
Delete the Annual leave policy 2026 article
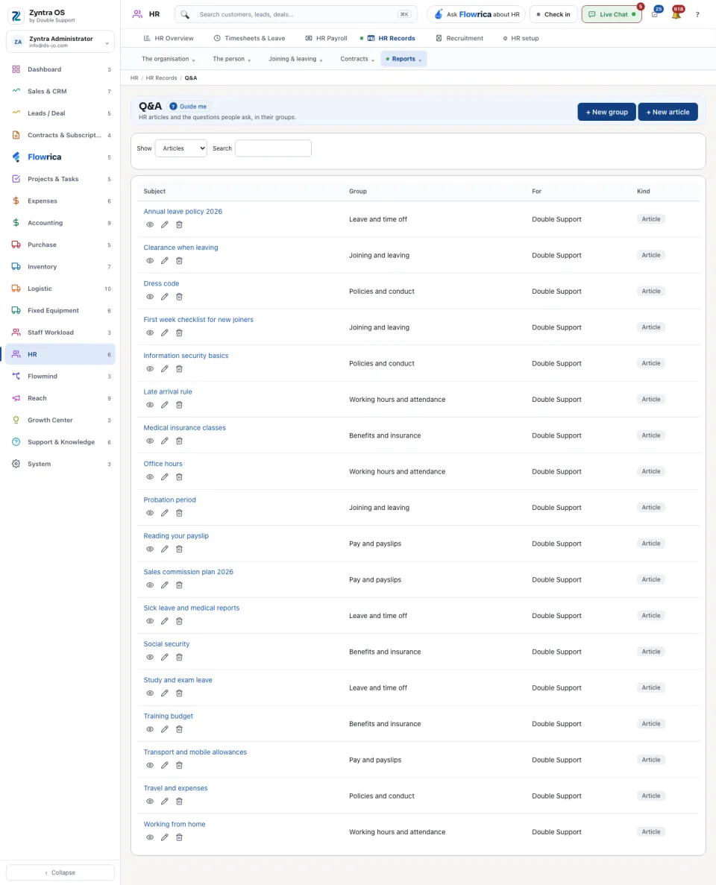[179, 224]
